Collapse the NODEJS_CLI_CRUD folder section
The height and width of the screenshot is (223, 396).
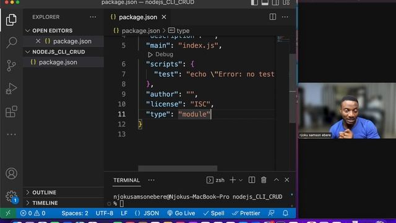tap(59, 52)
